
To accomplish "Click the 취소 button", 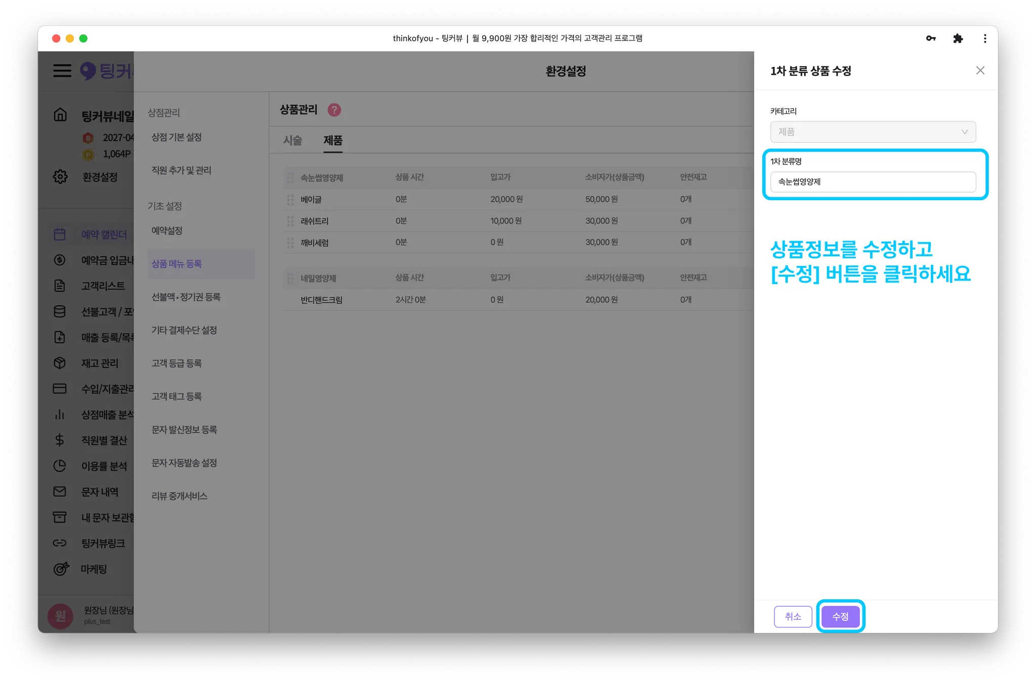I will click(793, 616).
